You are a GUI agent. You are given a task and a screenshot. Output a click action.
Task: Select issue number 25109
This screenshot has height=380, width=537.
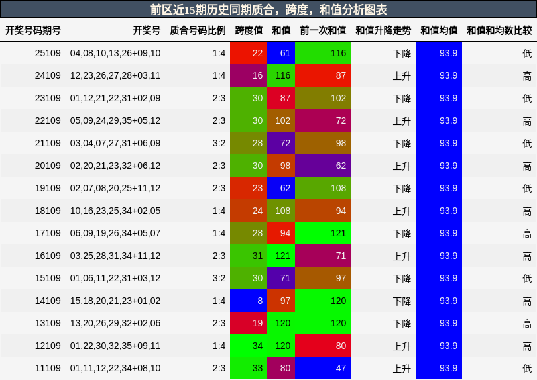click(x=48, y=54)
